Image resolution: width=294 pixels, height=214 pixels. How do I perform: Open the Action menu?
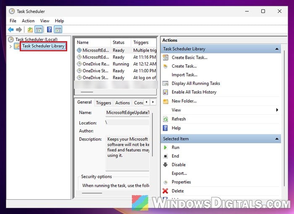pyautogui.click(x=28, y=21)
